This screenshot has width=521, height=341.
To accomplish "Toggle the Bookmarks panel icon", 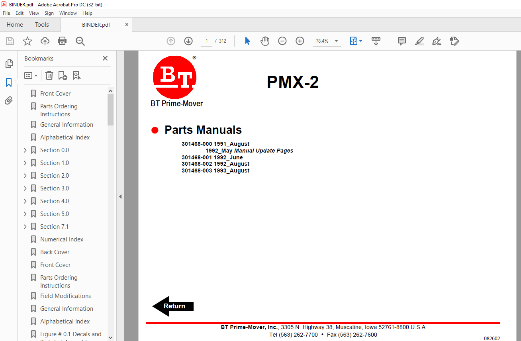I will point(9,82).
